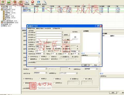Viewport: 124px width, 95px height.
Task: Click 删除 image button beside 宝贝图片
Action: click(x=68, y=40)
